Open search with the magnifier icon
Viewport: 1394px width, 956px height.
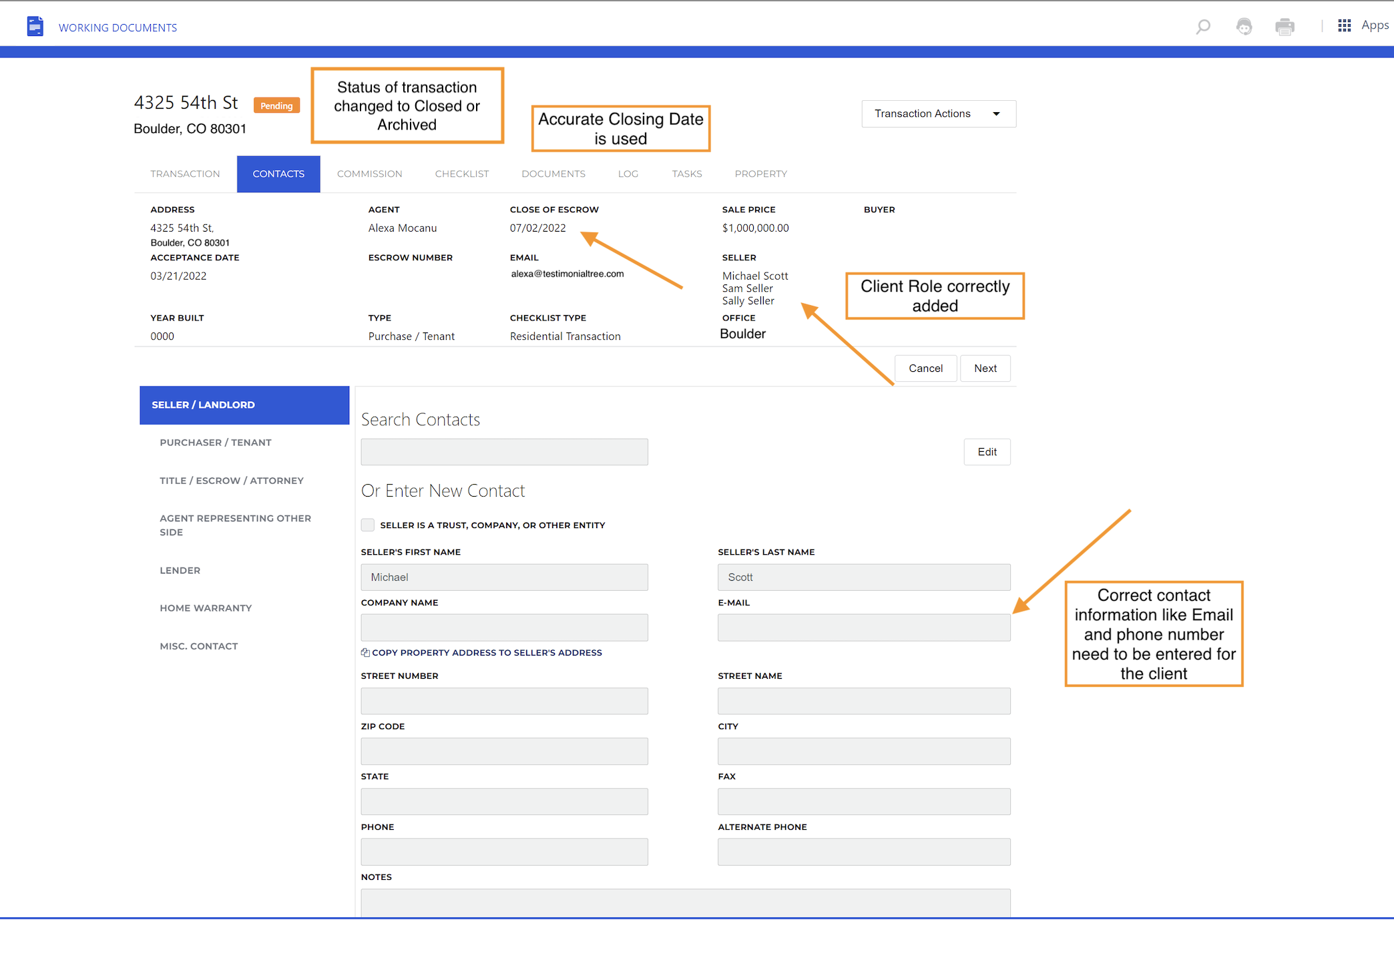tap(1203, 27)
